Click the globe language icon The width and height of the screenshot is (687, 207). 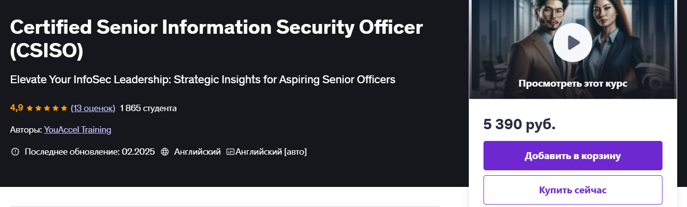tap(165, 152)
